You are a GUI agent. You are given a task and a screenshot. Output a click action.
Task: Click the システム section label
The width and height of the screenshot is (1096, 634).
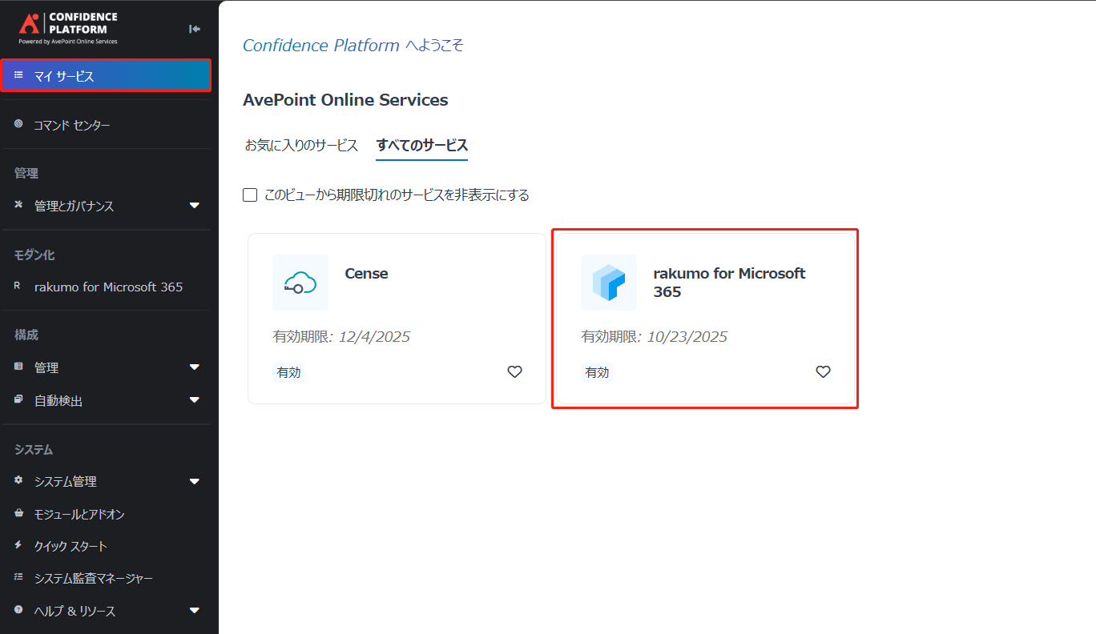tap(34, 449)
